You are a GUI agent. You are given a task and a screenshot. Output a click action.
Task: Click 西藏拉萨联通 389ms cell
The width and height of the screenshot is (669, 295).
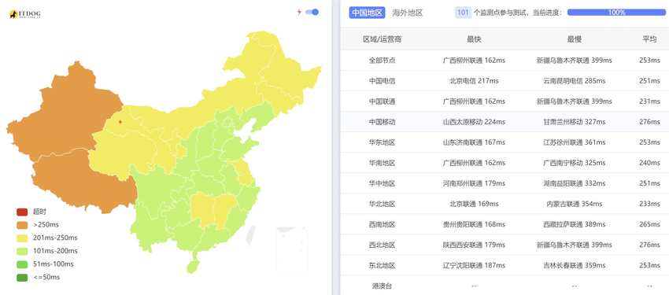point(574,224)
